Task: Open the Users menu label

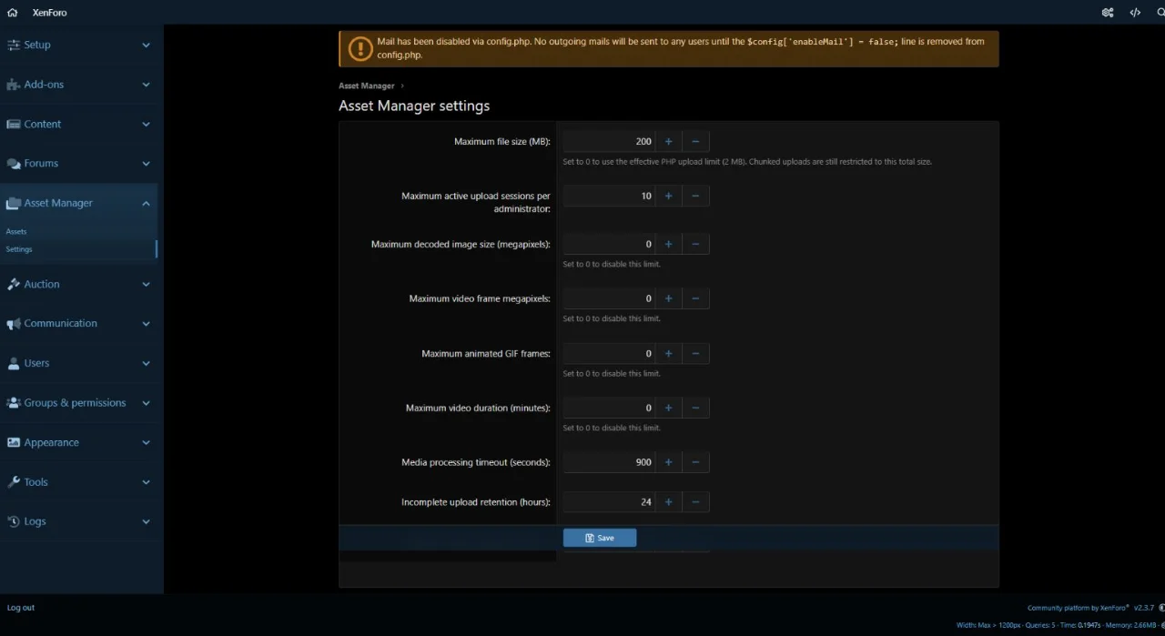Action: (x=36, y=363)
